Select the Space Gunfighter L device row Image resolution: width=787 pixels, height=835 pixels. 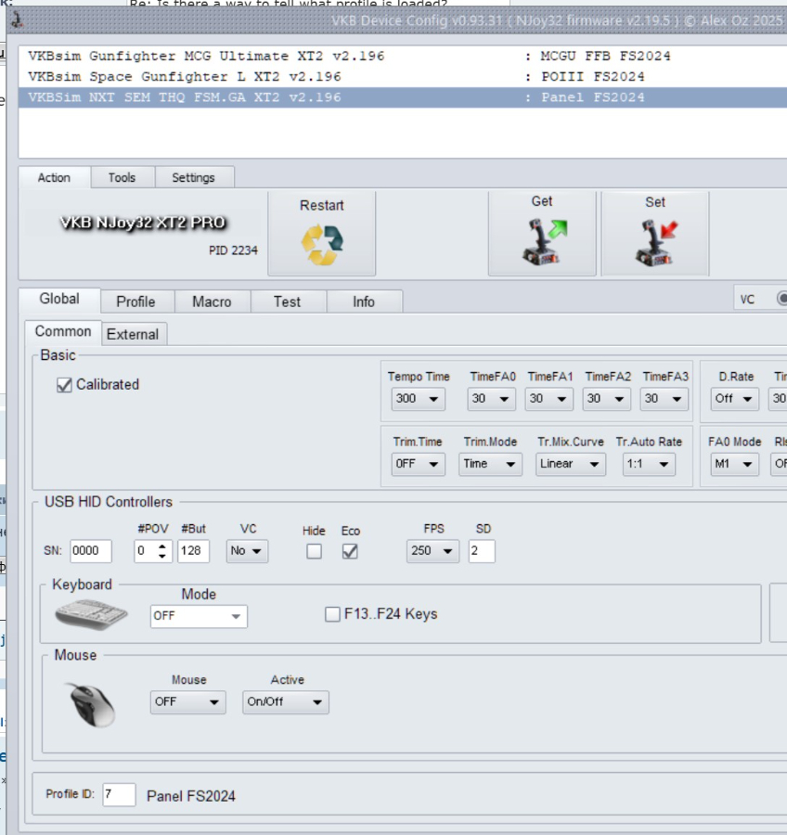click(403, 77)
